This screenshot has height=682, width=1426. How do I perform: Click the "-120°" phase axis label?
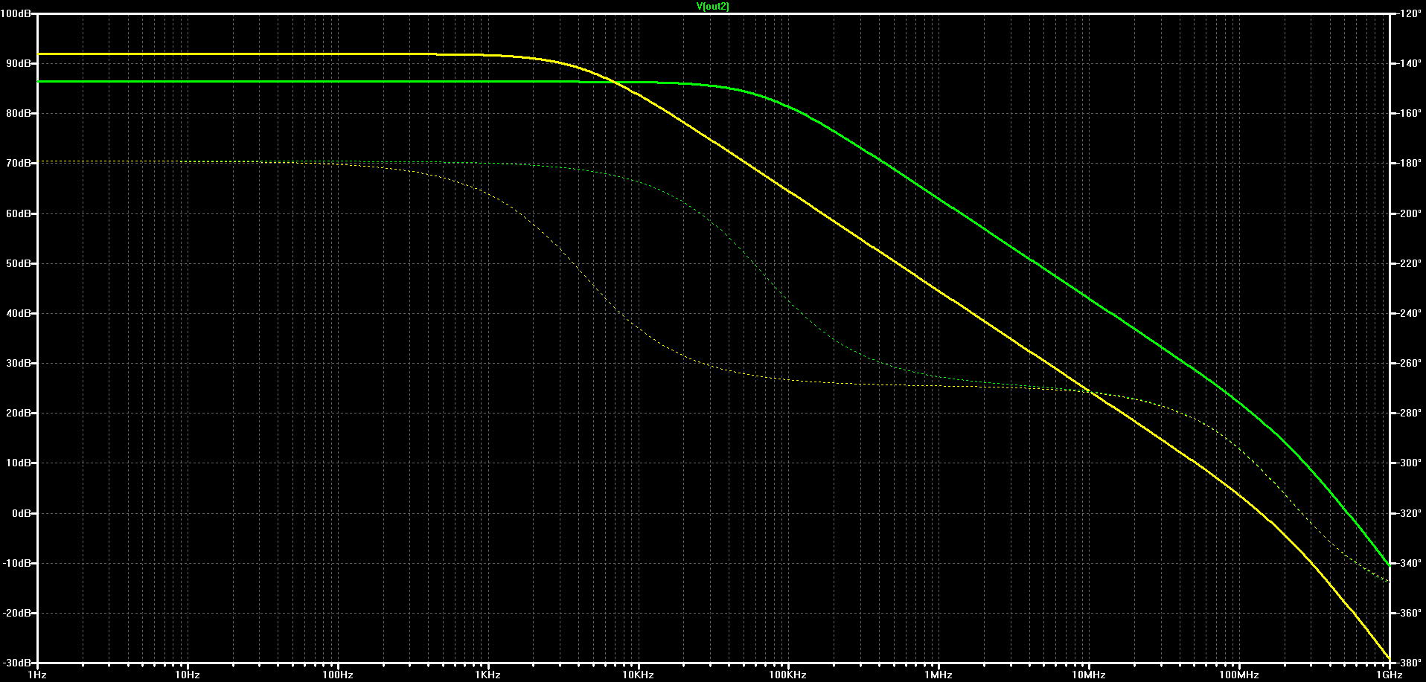pyautogui.click(x=1409, y=13)
